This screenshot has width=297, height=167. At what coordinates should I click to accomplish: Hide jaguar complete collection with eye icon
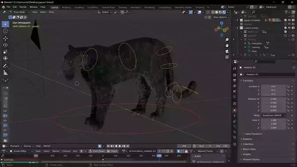(289, 20)
